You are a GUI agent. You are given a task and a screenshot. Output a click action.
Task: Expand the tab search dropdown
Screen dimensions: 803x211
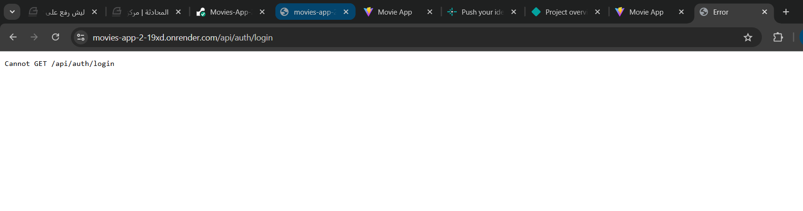coord(12,12)
